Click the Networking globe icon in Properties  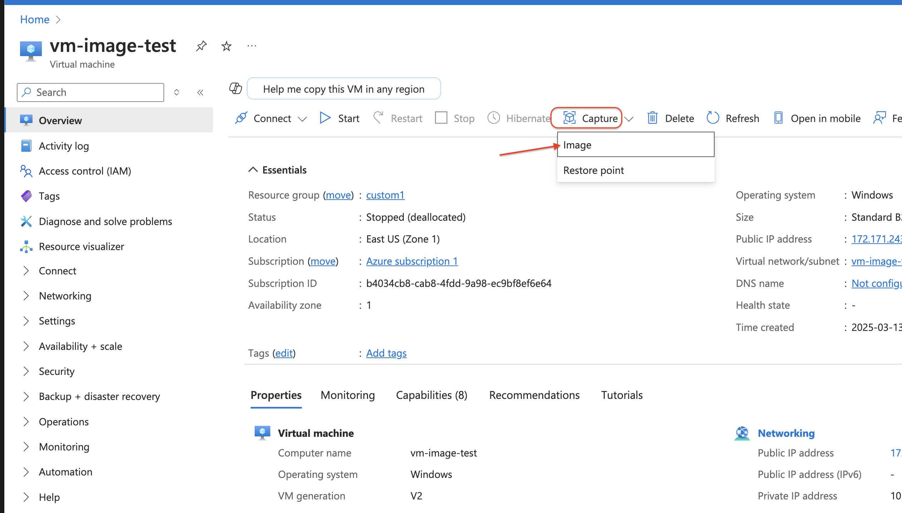742,433
